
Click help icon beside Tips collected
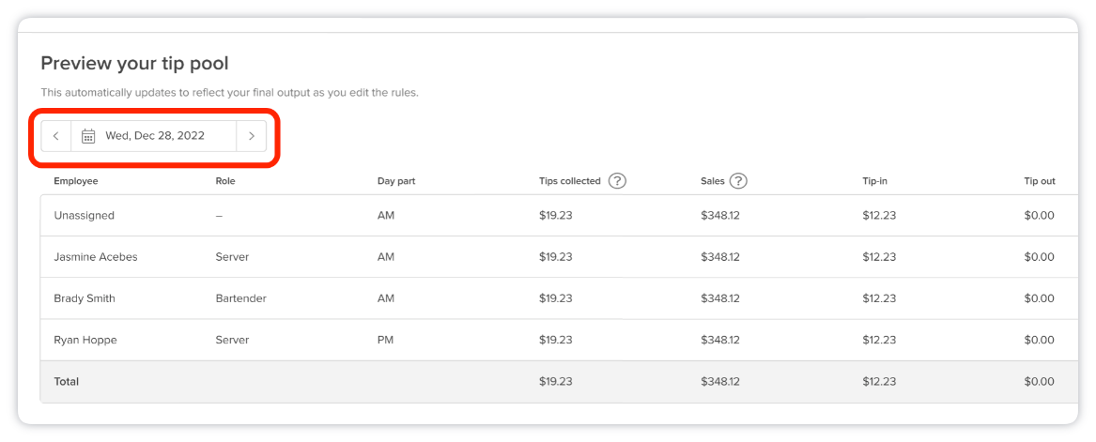(x=617, y=181)
